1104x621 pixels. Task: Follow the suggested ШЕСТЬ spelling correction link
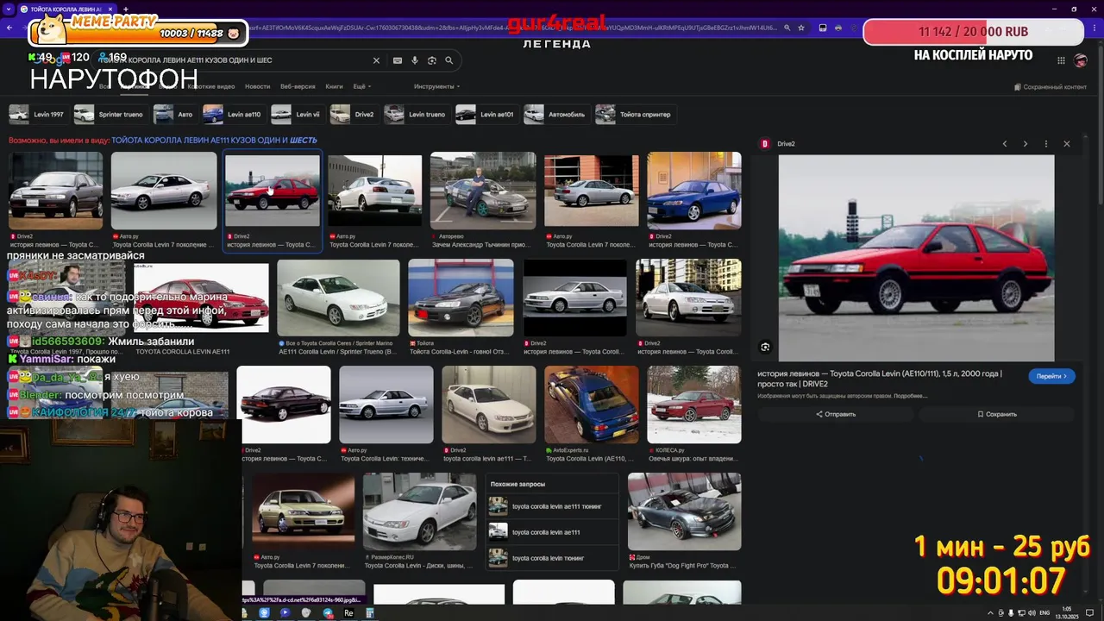coord(214,140)
